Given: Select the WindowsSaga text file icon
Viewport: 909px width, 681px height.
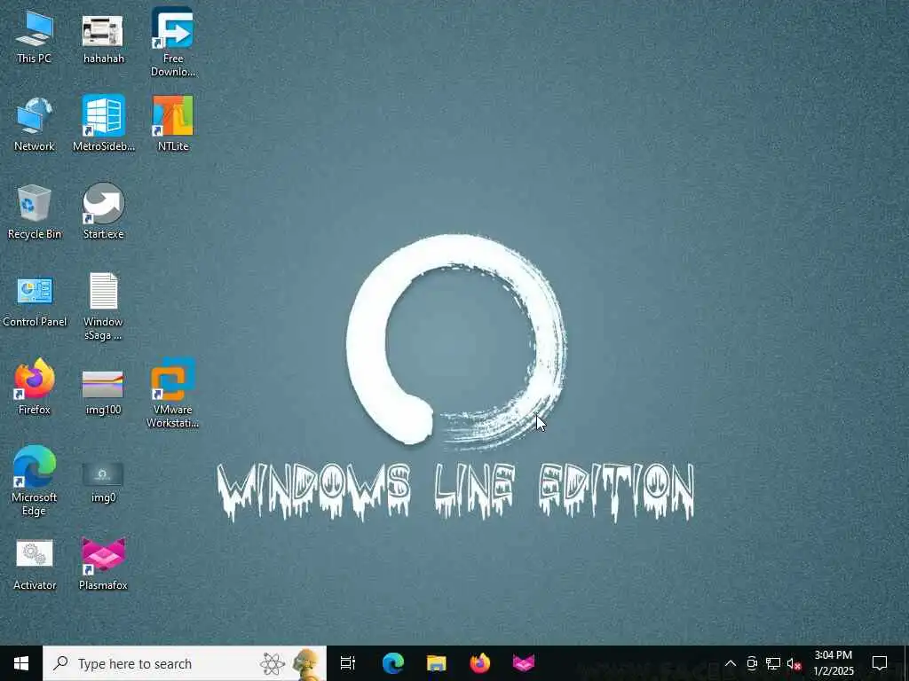Looking at the screenshot, I should (103, 307).
